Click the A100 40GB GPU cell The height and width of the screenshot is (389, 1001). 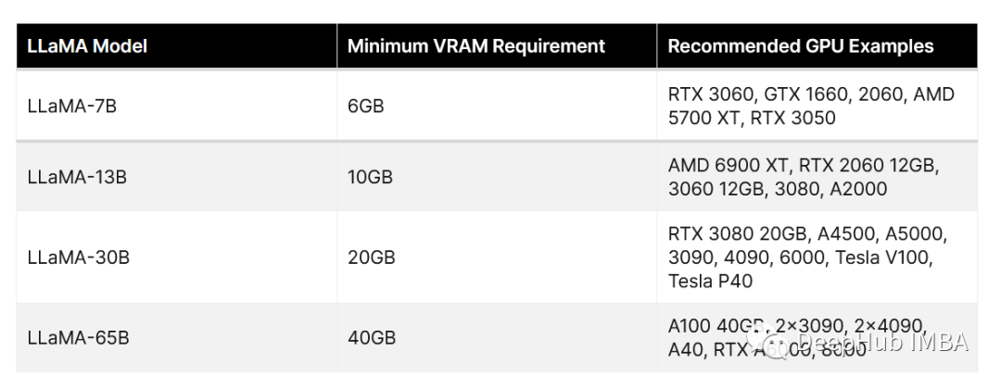click(817, 337)
